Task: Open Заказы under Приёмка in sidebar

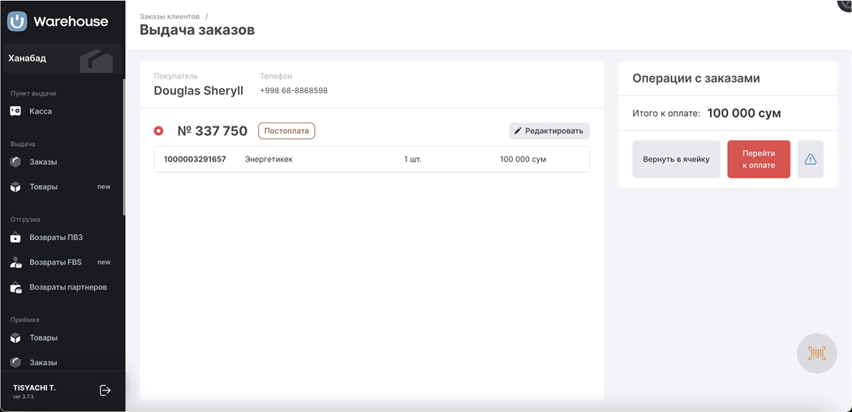Action: coord(43,363)
